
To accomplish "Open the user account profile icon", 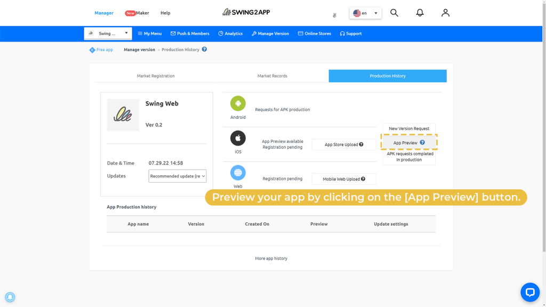I will [445, 13].
